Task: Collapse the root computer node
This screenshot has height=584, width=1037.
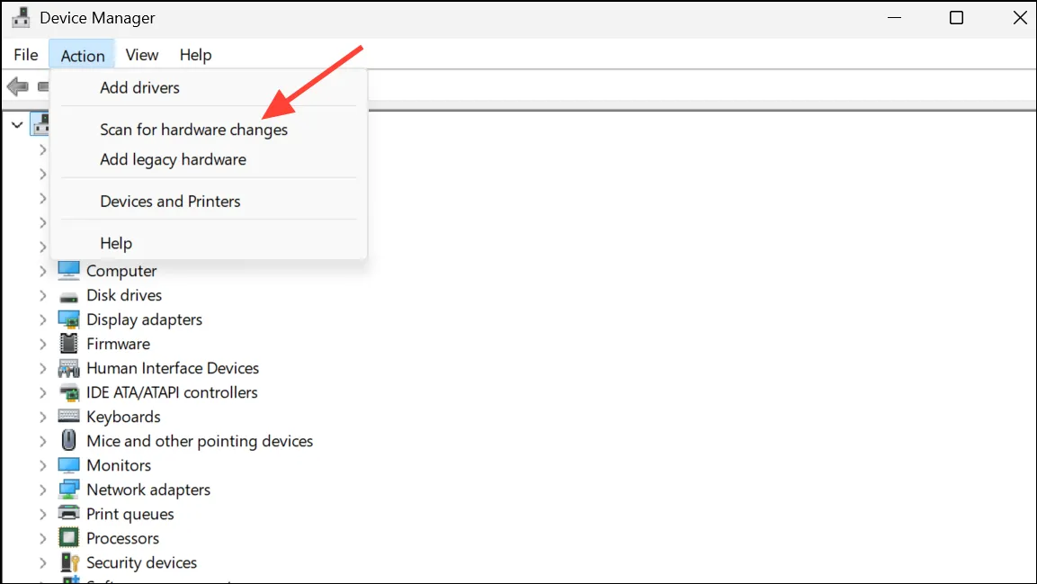Action: coord(17,124)
